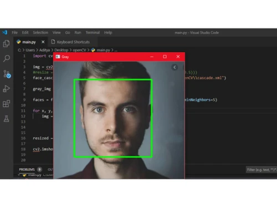Click the Gray window app icon
Viewport: 277px width, 208px height.
pyautogui.click(x=58, y=57)
